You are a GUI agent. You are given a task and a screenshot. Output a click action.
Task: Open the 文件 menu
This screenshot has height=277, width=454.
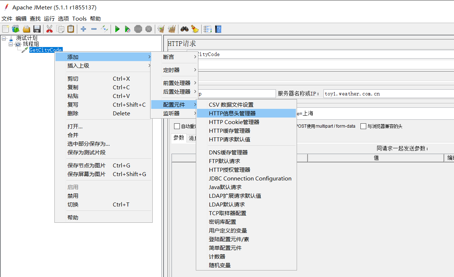coord(7,18)
